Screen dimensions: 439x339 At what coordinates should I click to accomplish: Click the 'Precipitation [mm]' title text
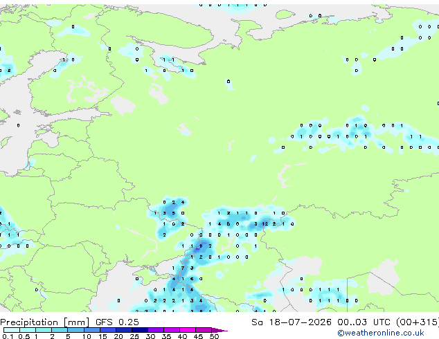45,322
